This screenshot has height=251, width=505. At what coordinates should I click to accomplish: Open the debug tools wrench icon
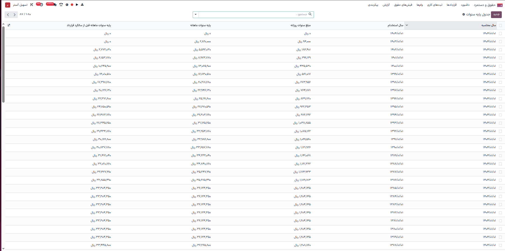pyautogui.click(x=32, y=5)
